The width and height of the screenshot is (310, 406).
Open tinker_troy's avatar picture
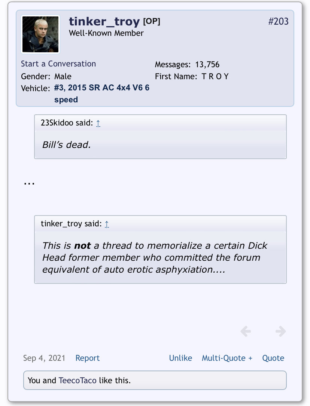(x=40, y=34)
